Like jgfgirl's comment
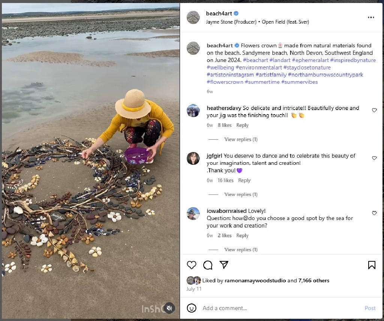 click(374, 158)
